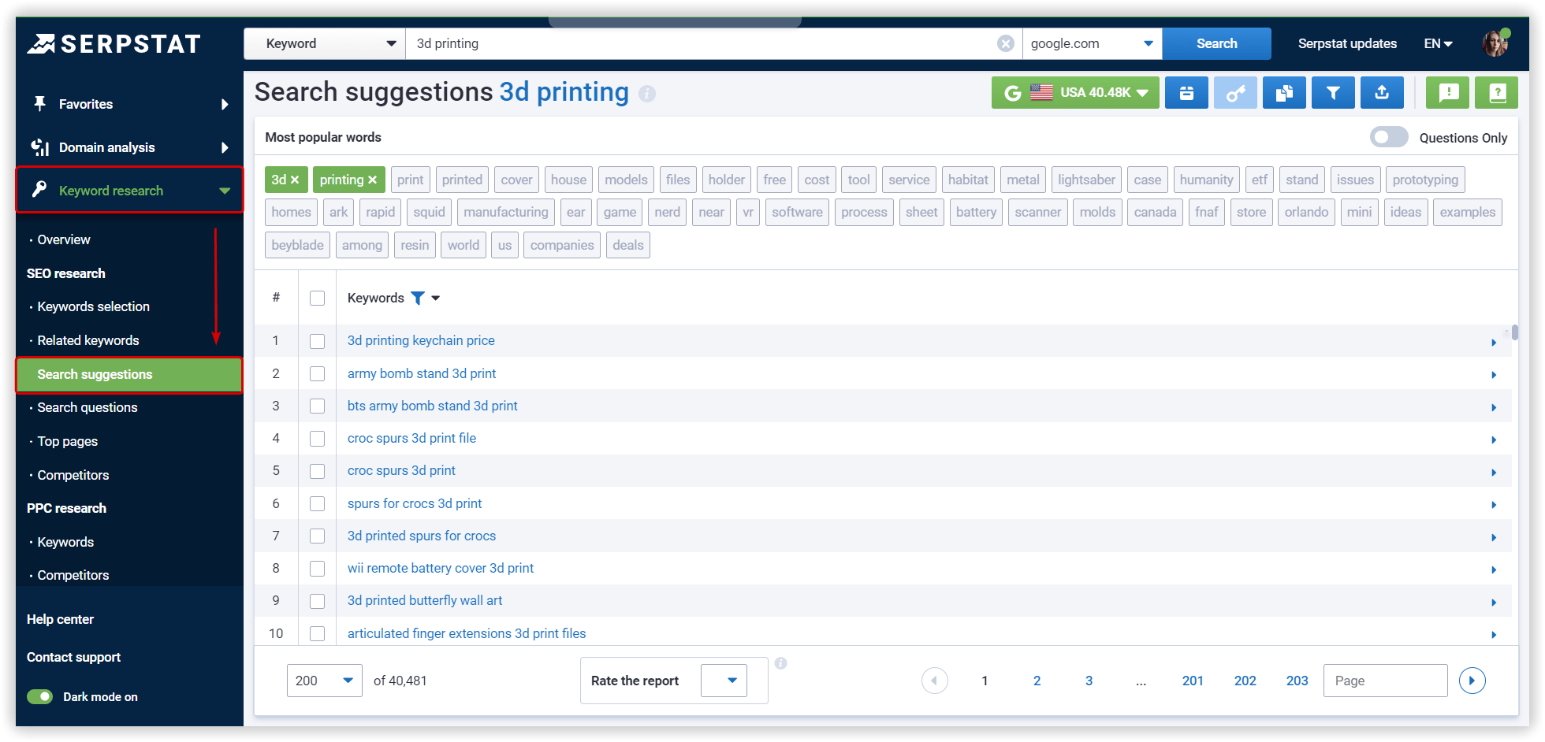Expand the Favorites menu arrow
This screenshot has width=1545, height=742.
point(225,104)
